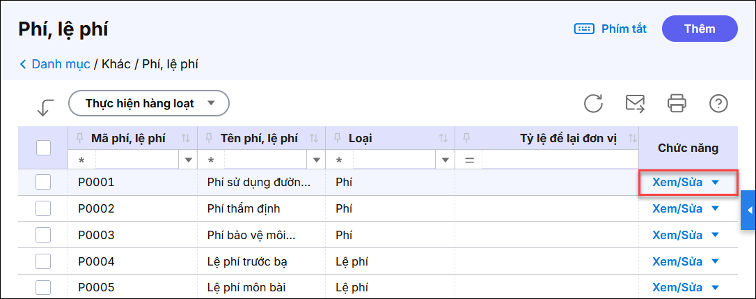Image resolution: width=756 pixels, height=299 pixels.
Task: Expand the blue side panel arrow tab
Action: click(748, 210)
